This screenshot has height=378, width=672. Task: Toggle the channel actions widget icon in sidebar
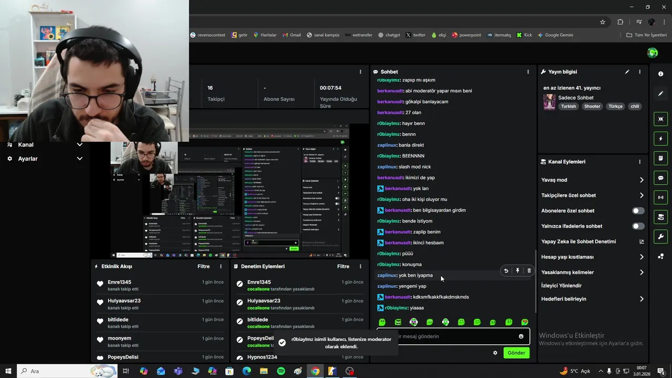tap(660, 217)
